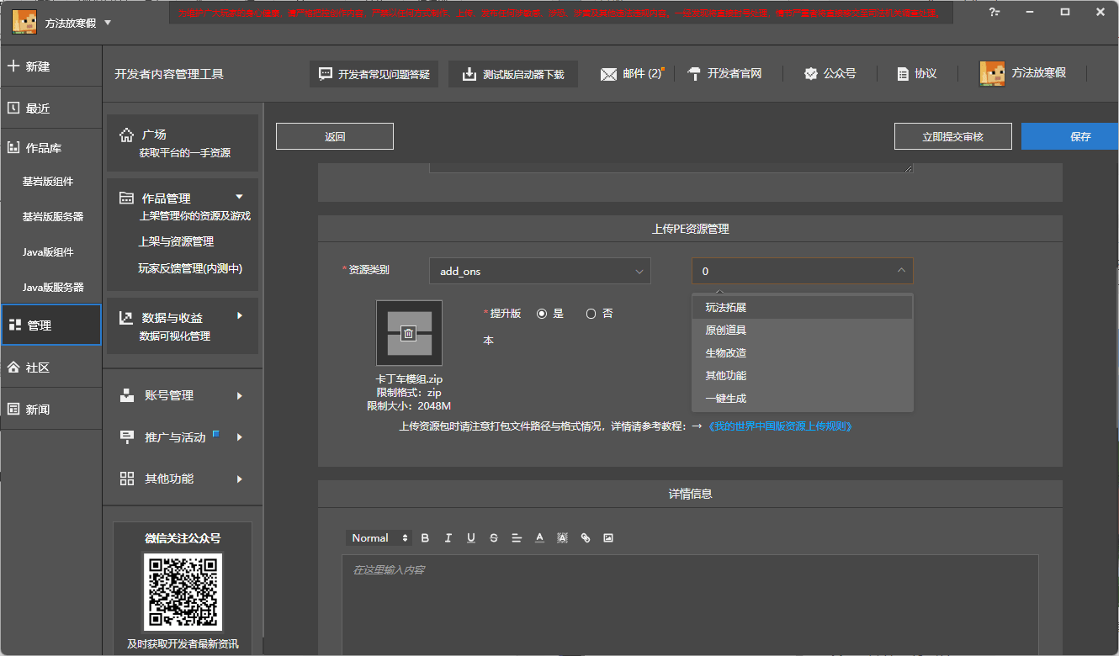Open the 社区 community section
This screenshot has width=1119, height=656.
point(50,368)
